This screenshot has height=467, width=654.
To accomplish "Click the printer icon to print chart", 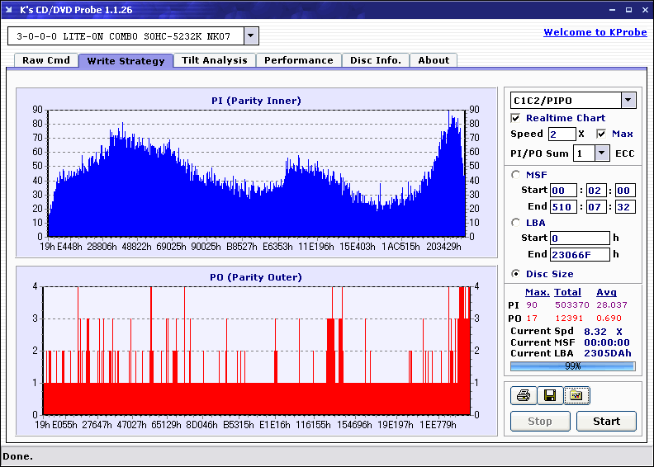I will coord(521,396).
